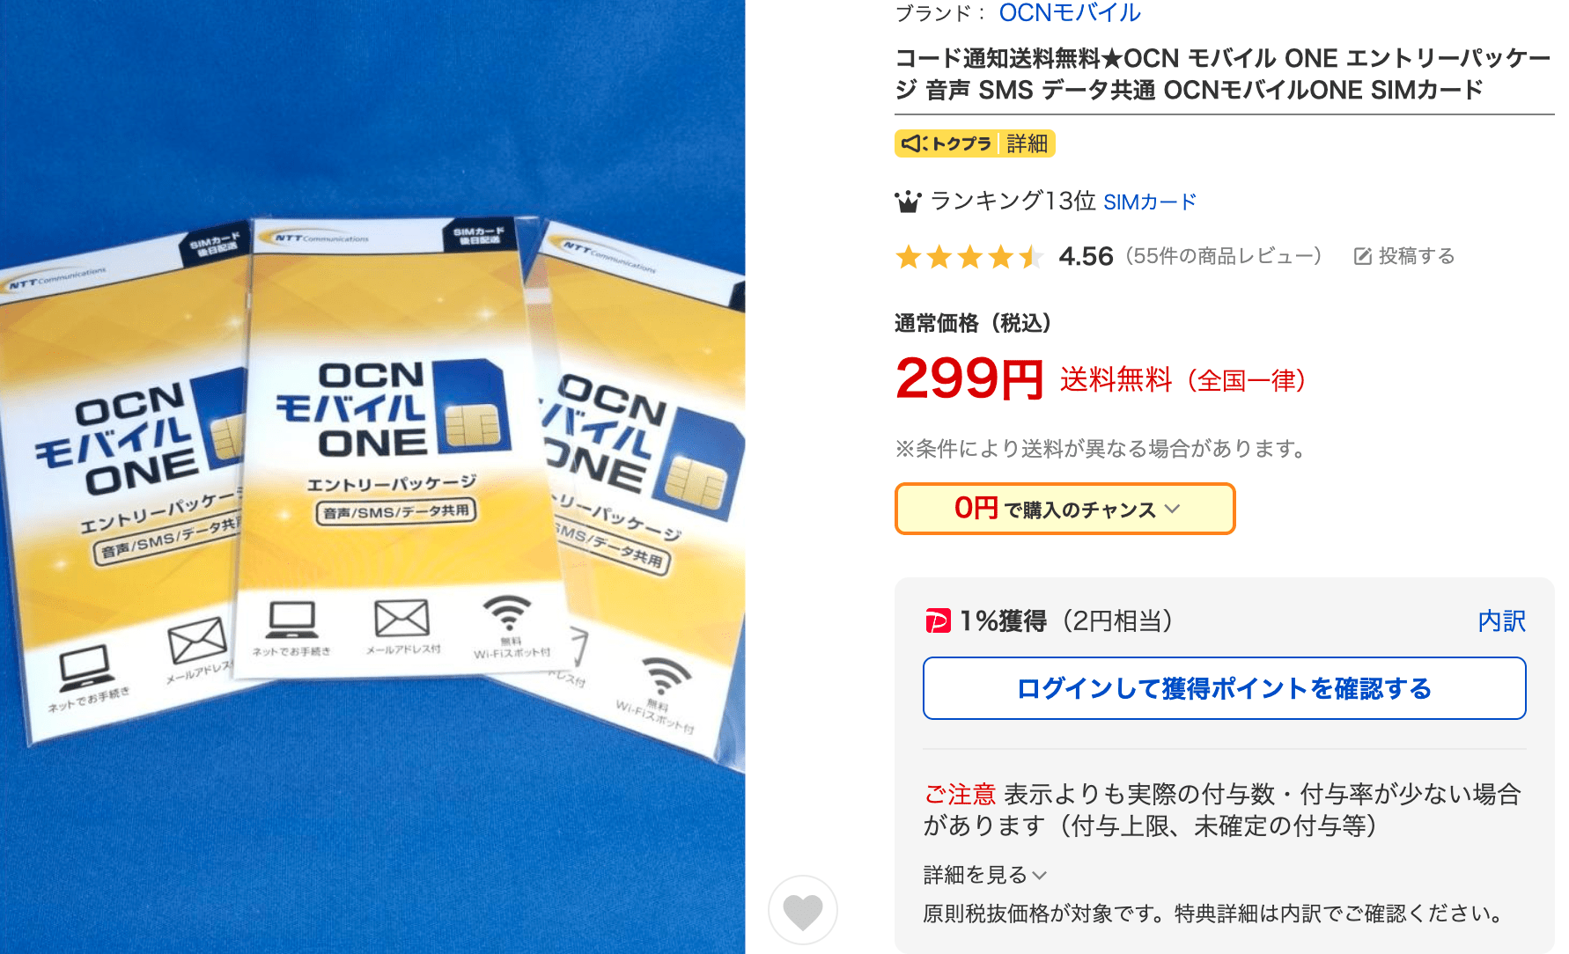Click the crown ranking icon
The width and height of the screenshot is (1569, 954).
coord(908,202)
